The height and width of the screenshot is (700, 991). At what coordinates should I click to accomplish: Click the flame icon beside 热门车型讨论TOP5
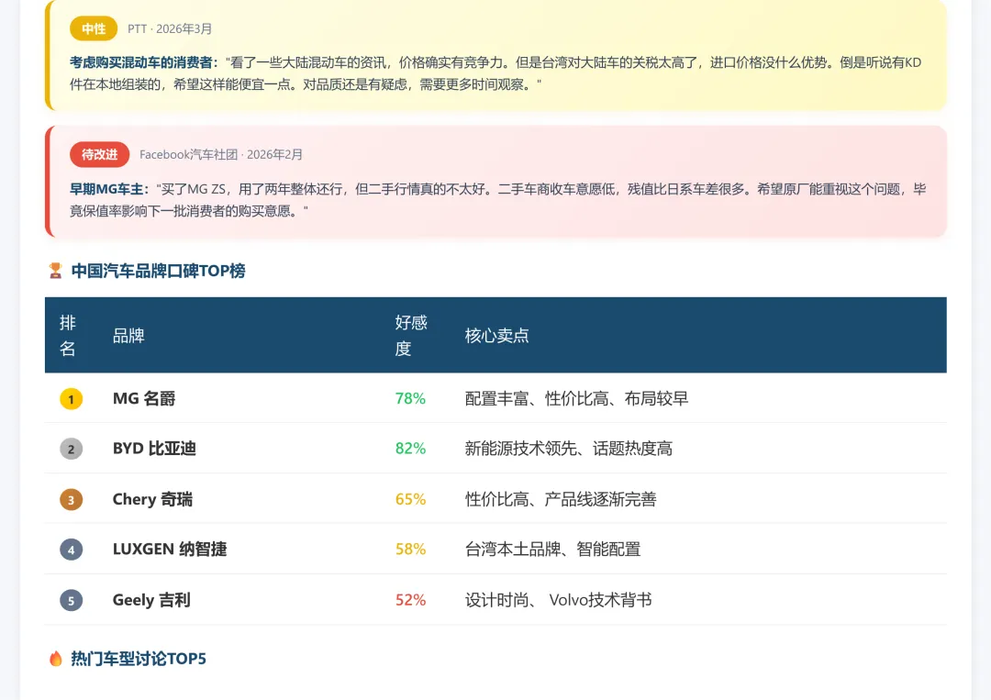click(x=55, y=658)
